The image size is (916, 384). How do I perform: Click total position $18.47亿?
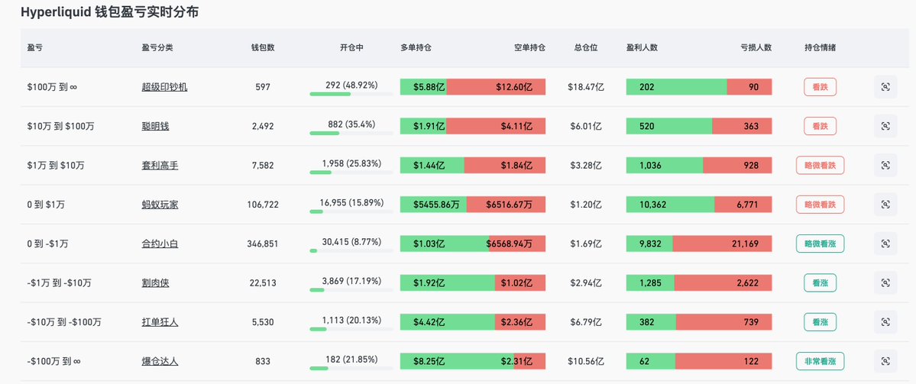click(x=586, y=87)
